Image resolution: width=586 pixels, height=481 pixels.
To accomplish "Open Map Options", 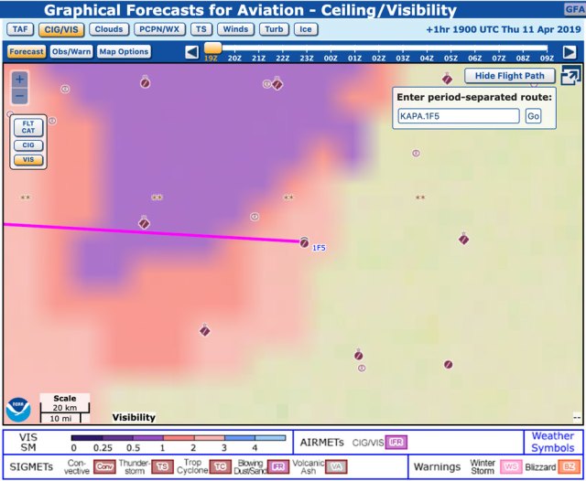I will click(x=124, y=51).
